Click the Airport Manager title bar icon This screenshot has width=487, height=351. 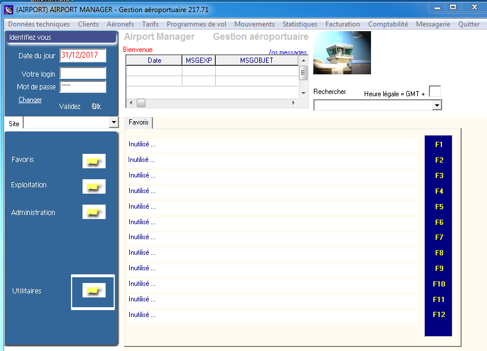point(8,9)
